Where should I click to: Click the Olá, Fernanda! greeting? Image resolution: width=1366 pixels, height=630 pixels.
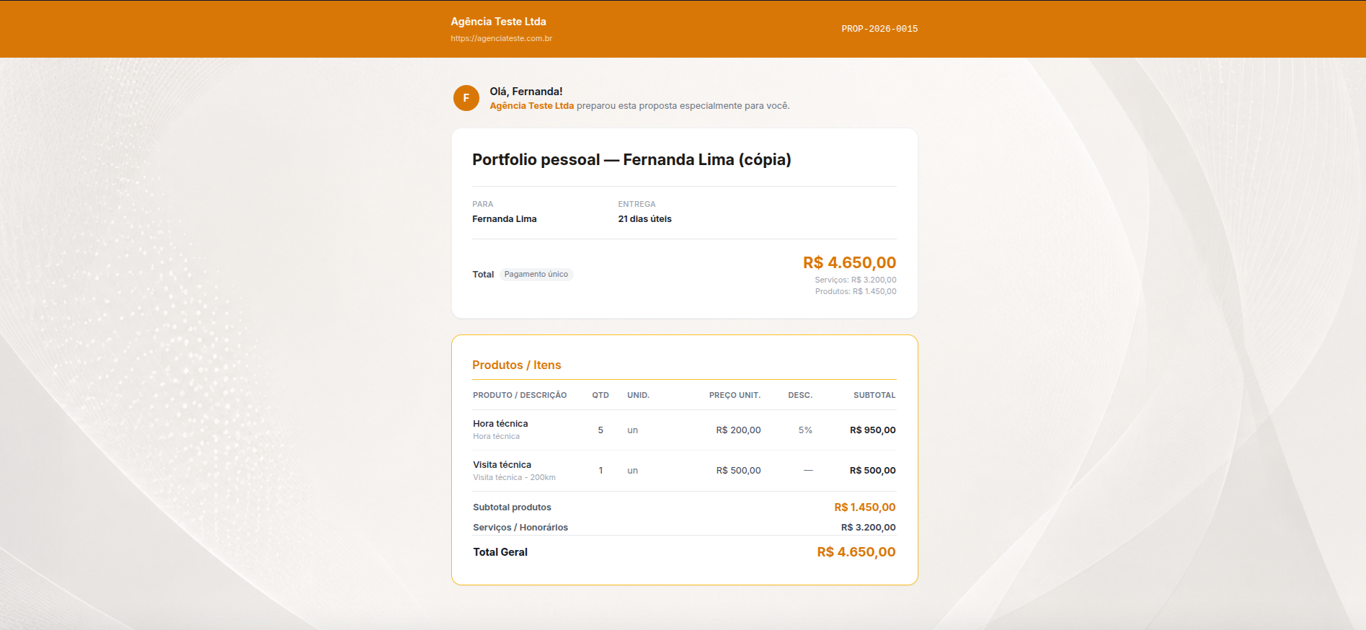[526, 92]
